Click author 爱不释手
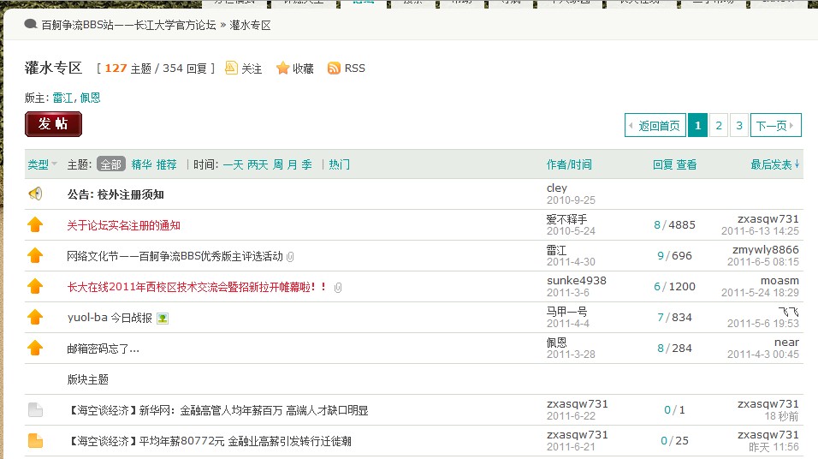This screenshot has height=459, width=818. tap(566, 218)
